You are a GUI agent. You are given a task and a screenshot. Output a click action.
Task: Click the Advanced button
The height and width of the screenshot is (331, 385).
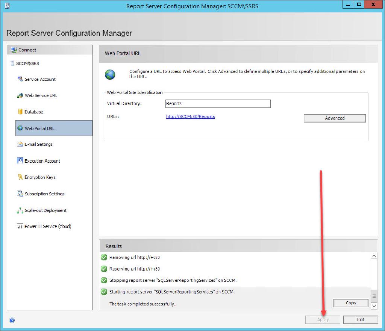[335, 118]
